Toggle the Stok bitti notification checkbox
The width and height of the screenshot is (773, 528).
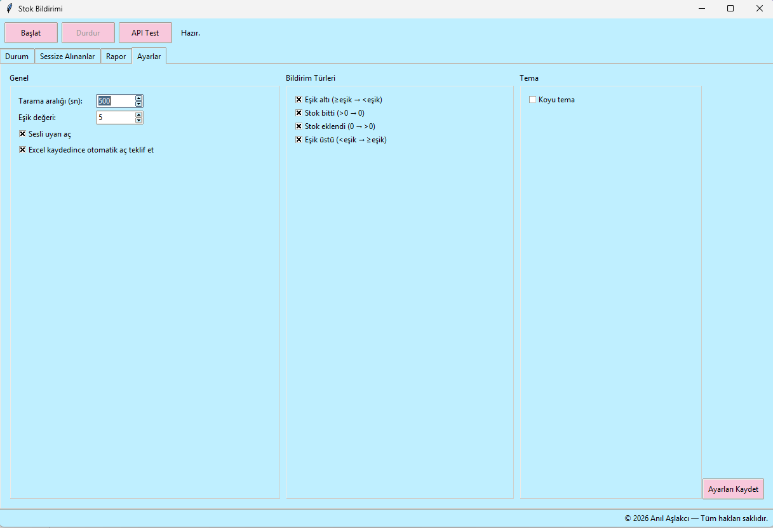point(299,113)
